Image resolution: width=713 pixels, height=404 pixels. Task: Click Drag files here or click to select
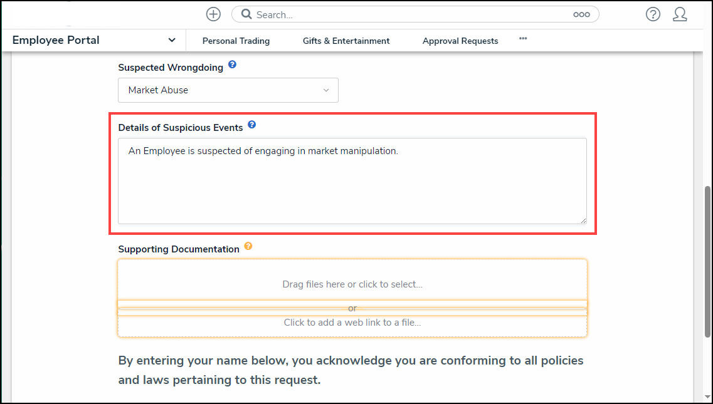pyautogui.click(x=352, y=284)
